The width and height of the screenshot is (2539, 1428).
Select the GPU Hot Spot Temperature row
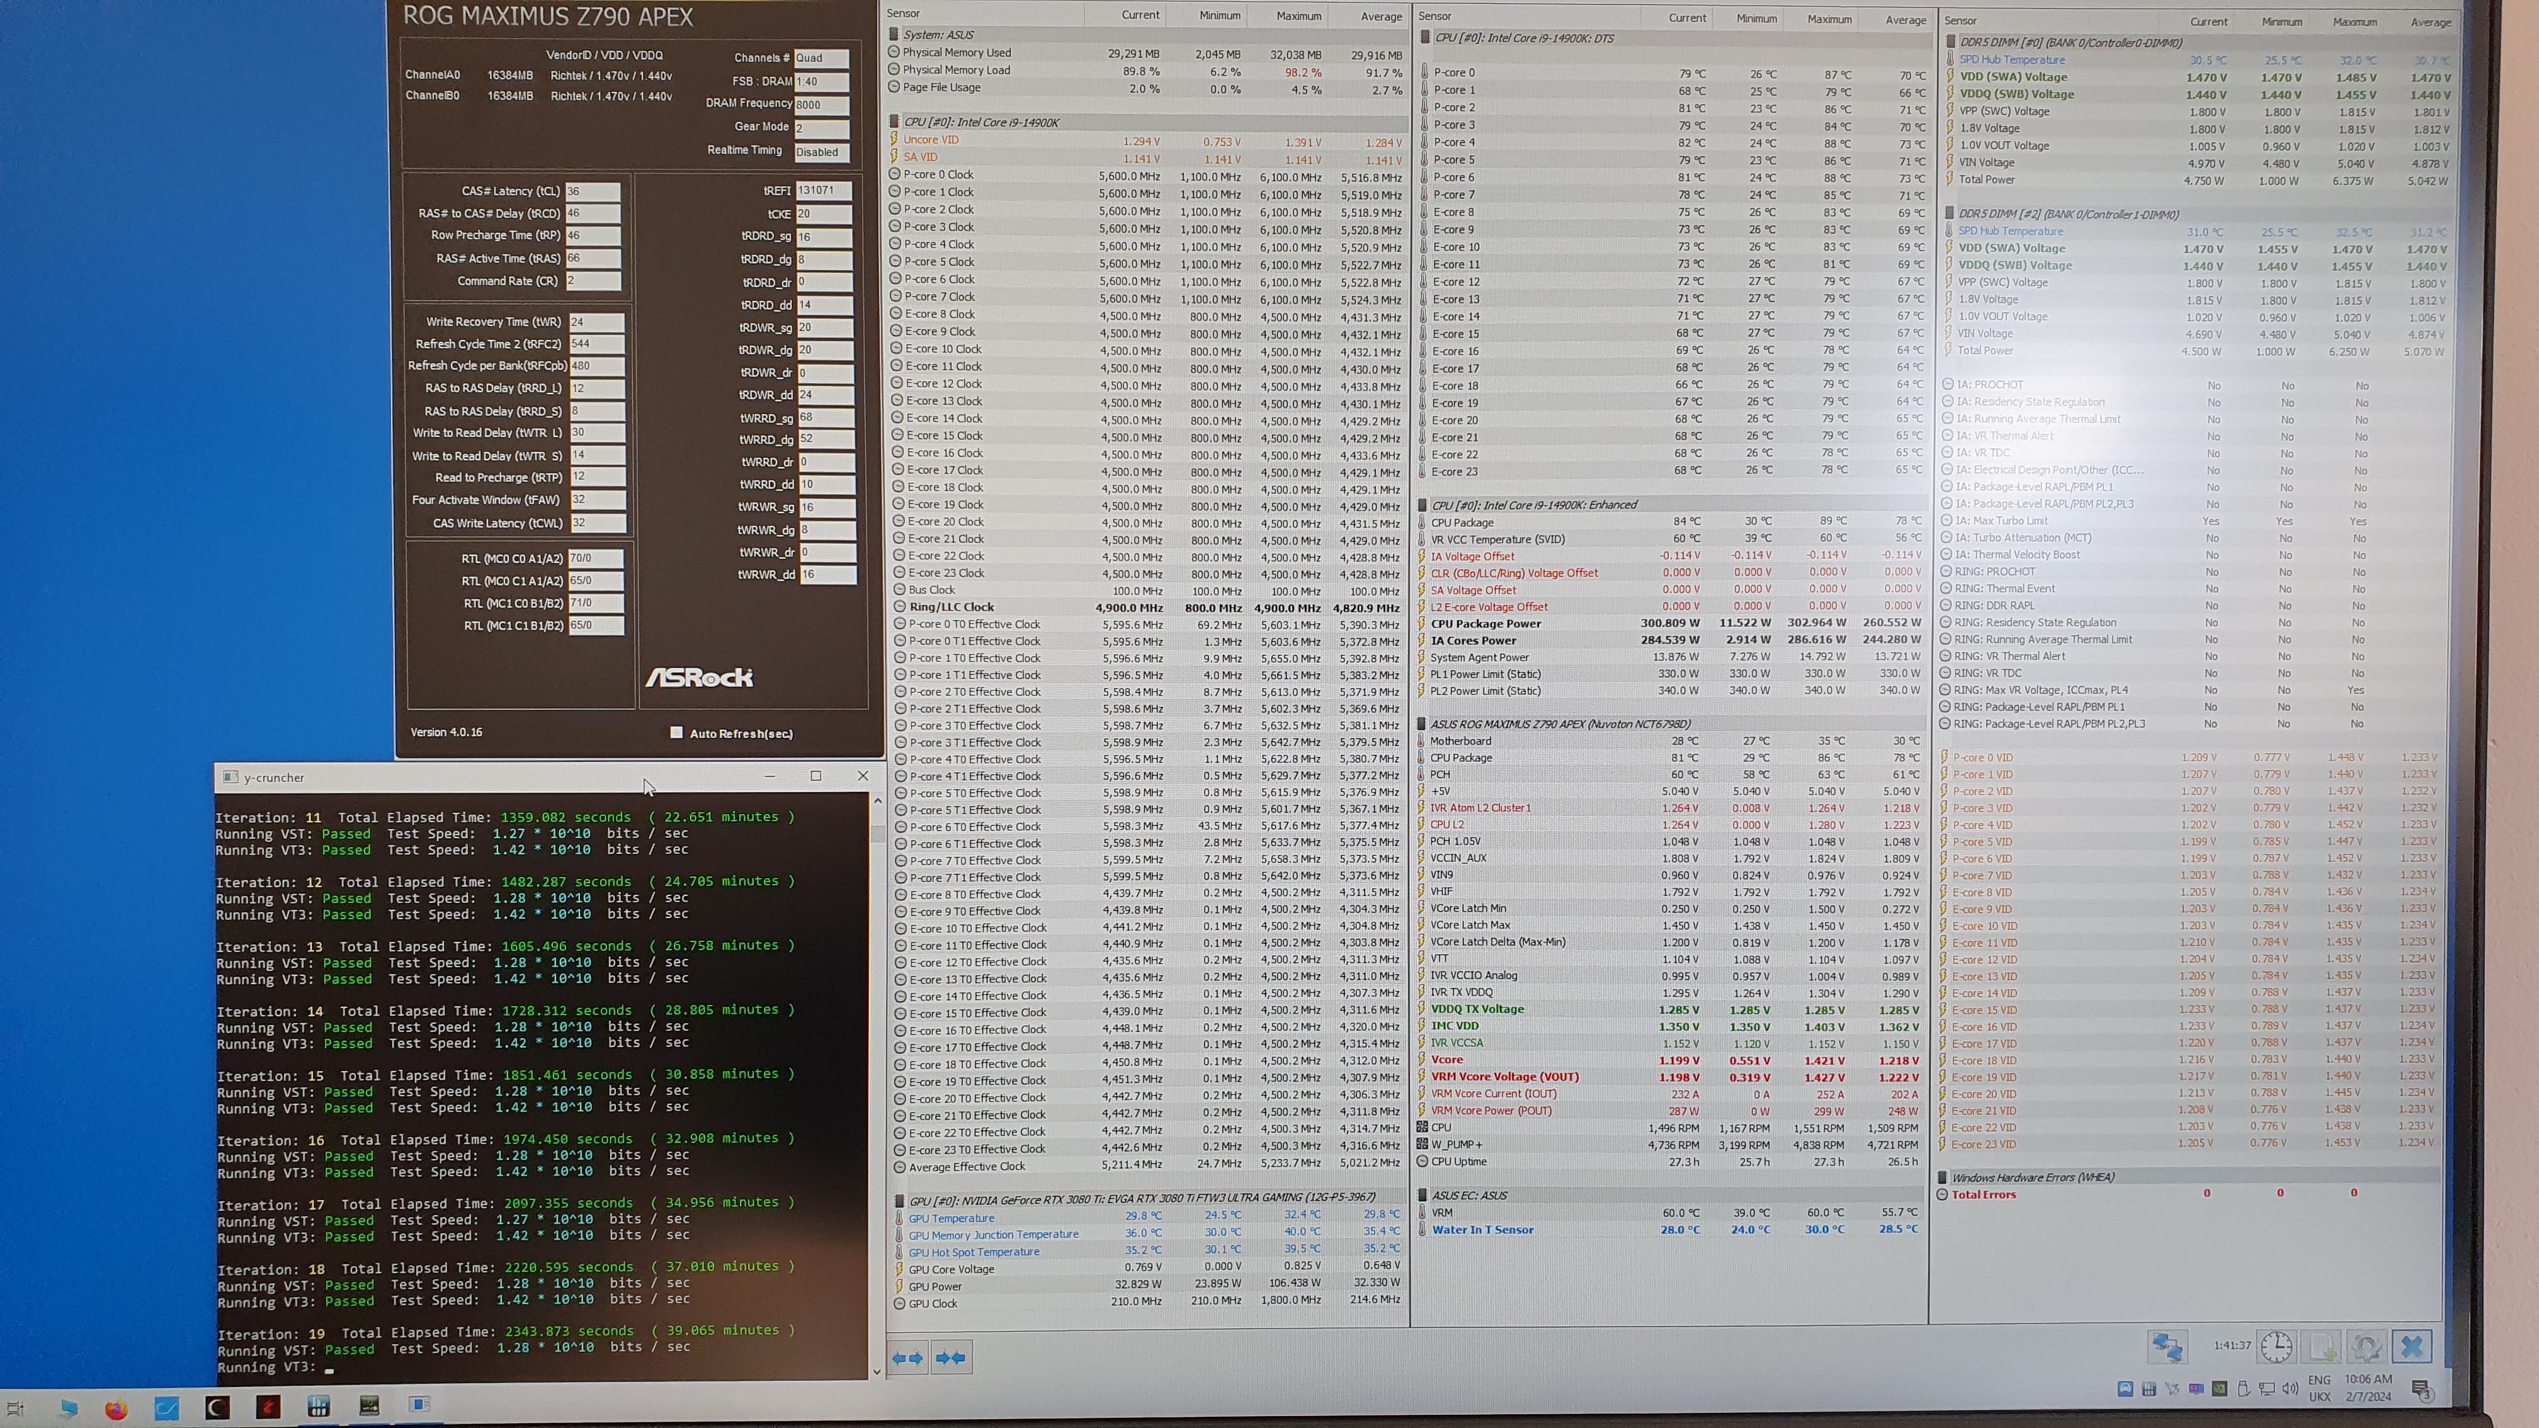(1147, 1252)
